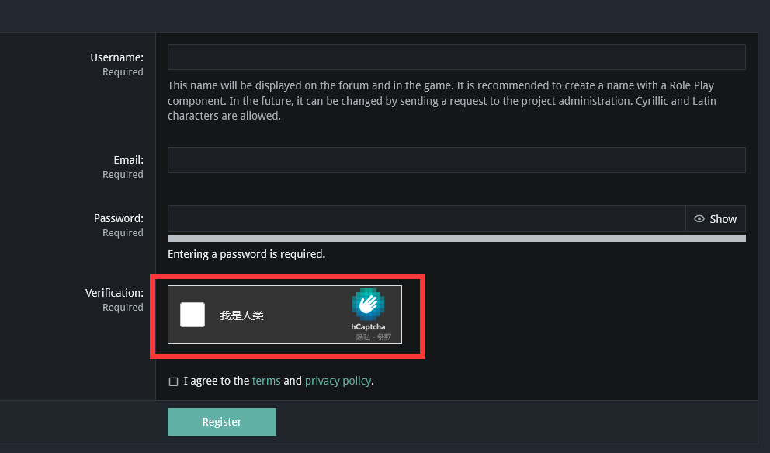Screen dimensions: 770x453
Task: Click the hCaptcha brand name text
Action: click(x=368, y=326)
